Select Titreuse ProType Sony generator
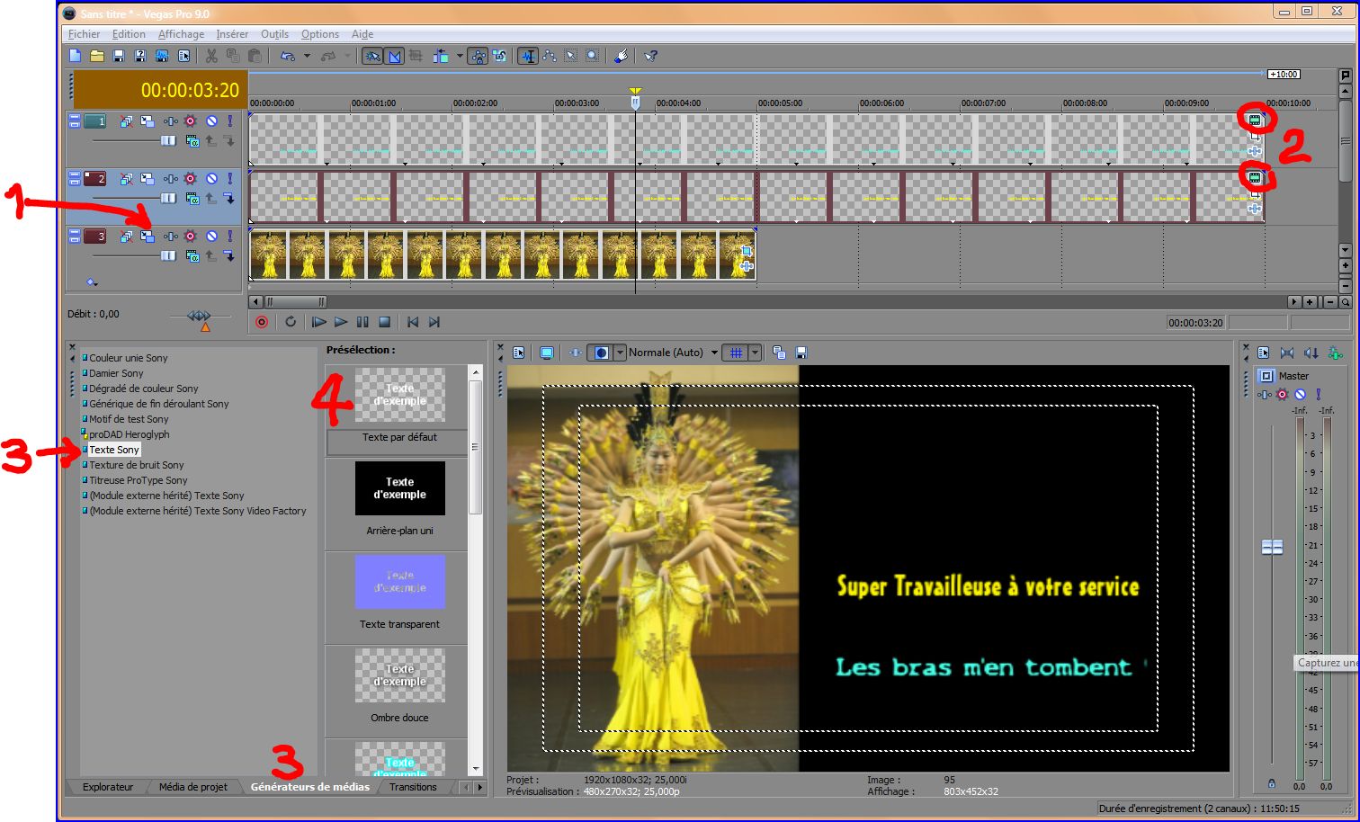Viewport: 1360px width, 822px height. tap(138, 480)
